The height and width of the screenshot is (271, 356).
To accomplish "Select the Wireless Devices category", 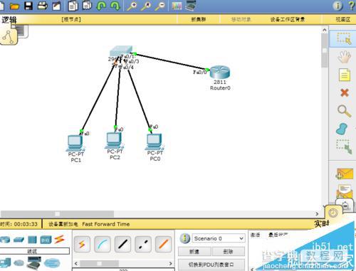I will (x=46, y=240).
